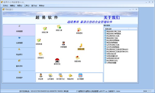Open report 业务员采购明细表

click(112, 47)
